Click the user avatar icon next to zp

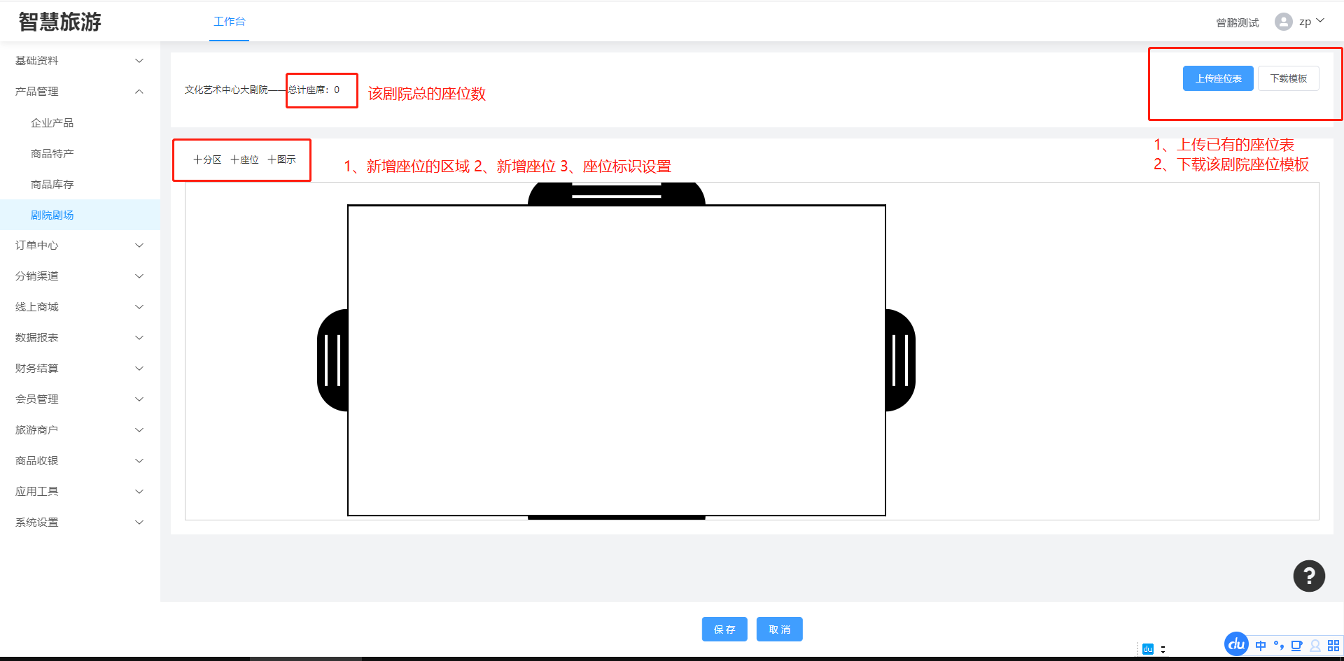(x=1283, y=22)
